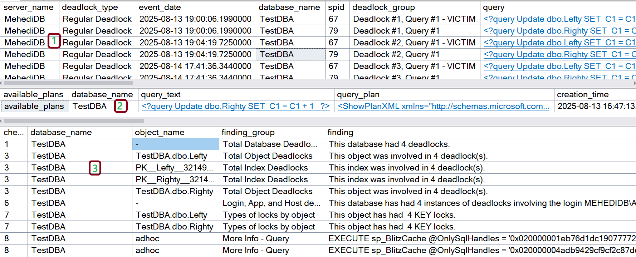The height and width of the screenshot is (257, 636).
Task: Open the Righty query link in Deadlock #2 row
Action: point(559,54)
